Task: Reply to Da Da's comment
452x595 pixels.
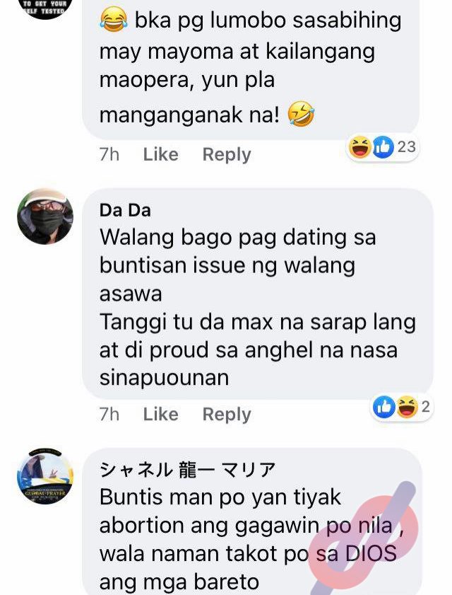Action: (227, 415)
